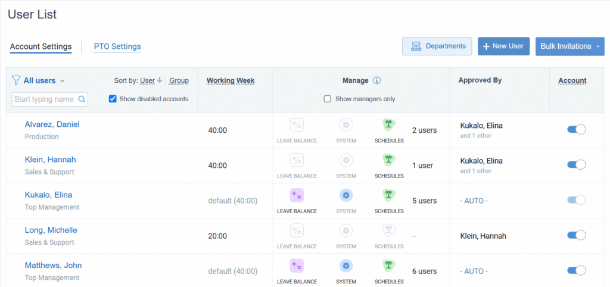
Task: Enable Show managers only checkbox
Action: tap(328, 99)
